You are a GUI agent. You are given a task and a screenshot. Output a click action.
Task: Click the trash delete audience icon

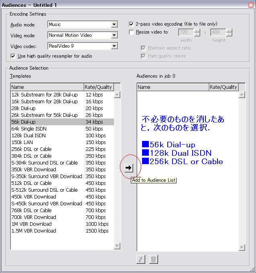pyautogui.click(x=154, y=259)
